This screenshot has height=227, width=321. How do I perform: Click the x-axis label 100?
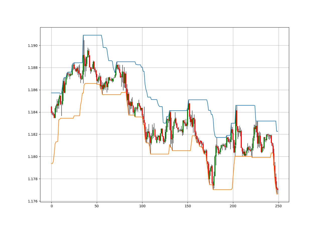[142, 206]
